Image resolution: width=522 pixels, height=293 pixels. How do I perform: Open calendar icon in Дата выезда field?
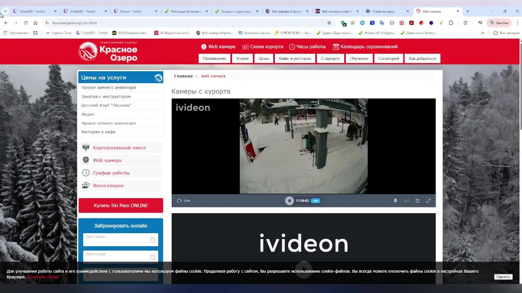tap(153, 257)
